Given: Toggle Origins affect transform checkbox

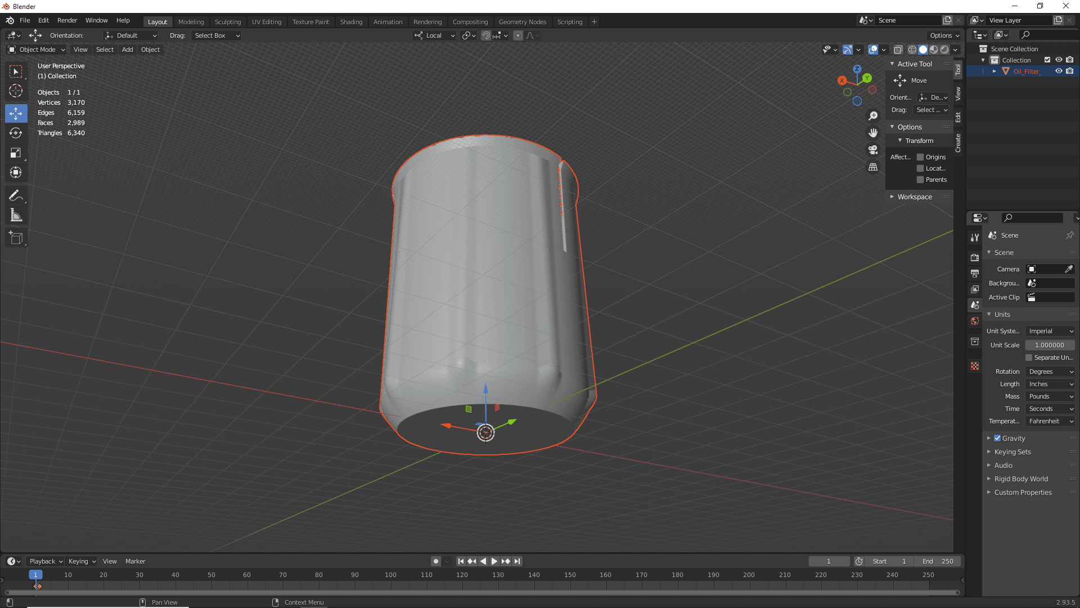Looking at the screenshot, I should click(920, 157).
